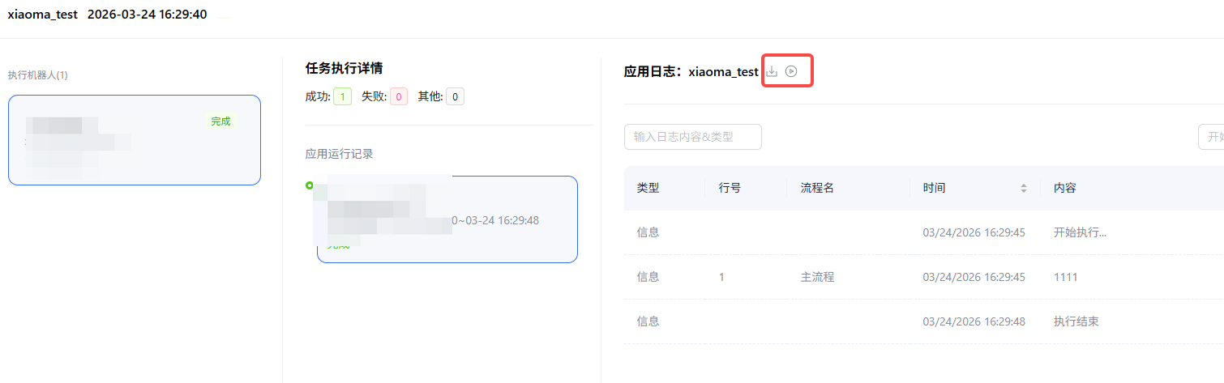Select the 主流程 log row with content 1111

point(924,277)
